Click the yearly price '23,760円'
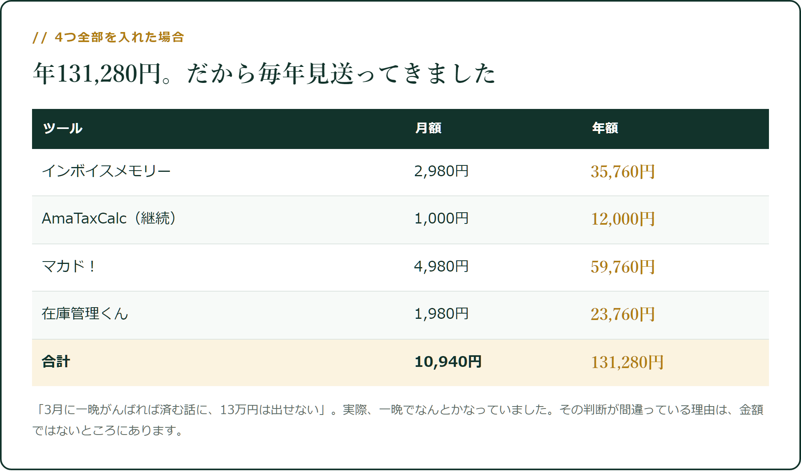Viewport: 801px width, 471px height. (623, 314)
